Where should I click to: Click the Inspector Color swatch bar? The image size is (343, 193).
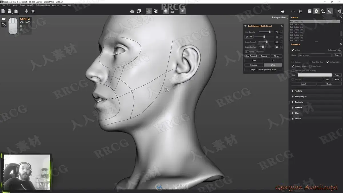click(315, 75)
